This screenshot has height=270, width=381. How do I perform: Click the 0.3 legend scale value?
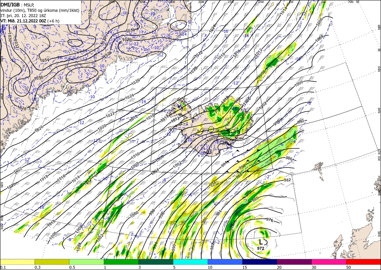click(x=37, y=267)
